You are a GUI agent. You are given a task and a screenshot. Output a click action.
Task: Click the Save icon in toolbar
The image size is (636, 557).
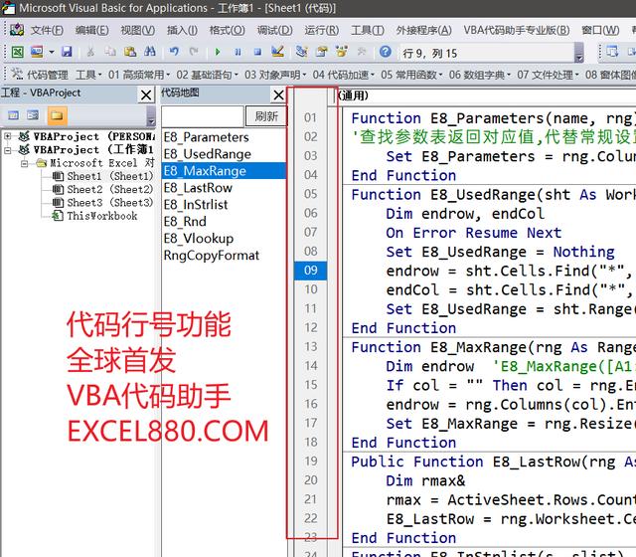coord(67,52)
